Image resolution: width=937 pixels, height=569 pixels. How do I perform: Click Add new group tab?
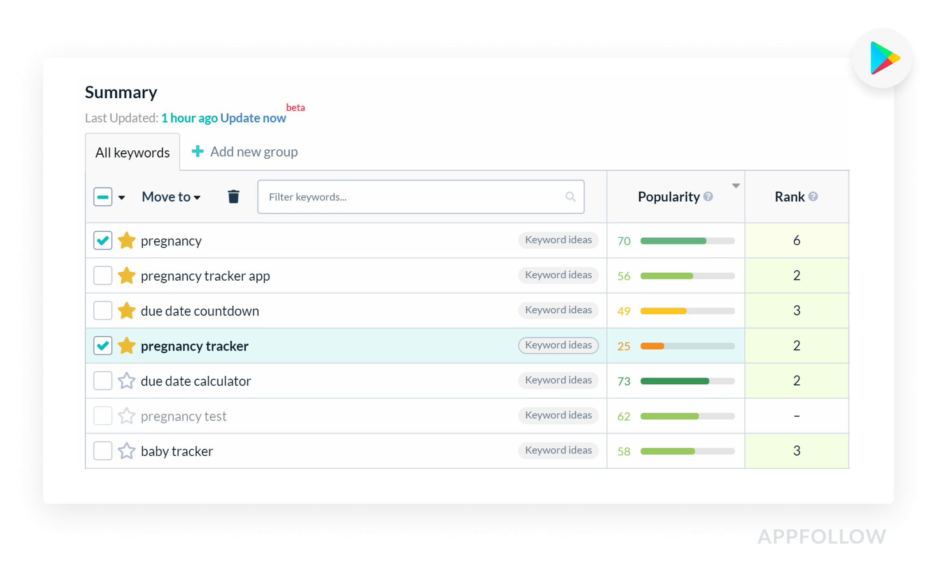pos(254,152)
